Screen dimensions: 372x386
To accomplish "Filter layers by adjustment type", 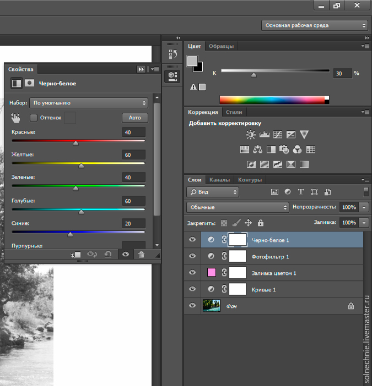I will point(288,191).
